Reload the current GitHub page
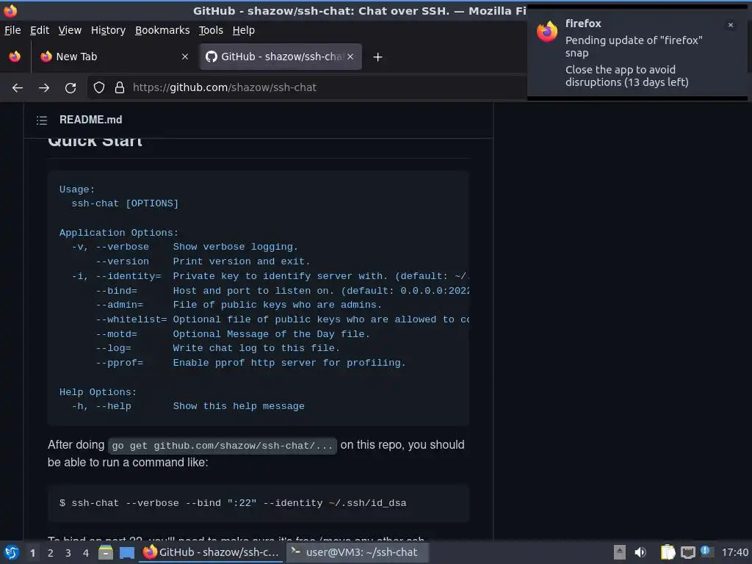Screen dimensions: 752x564 (x=70, y=88)
